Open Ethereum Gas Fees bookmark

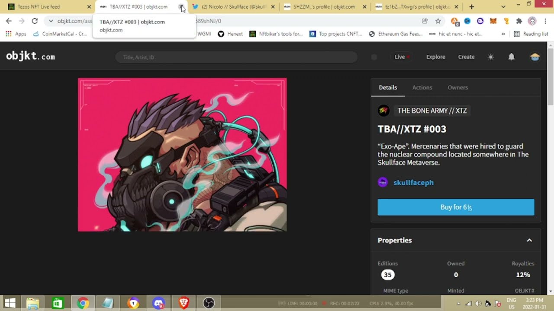click(x=396, y=34)
